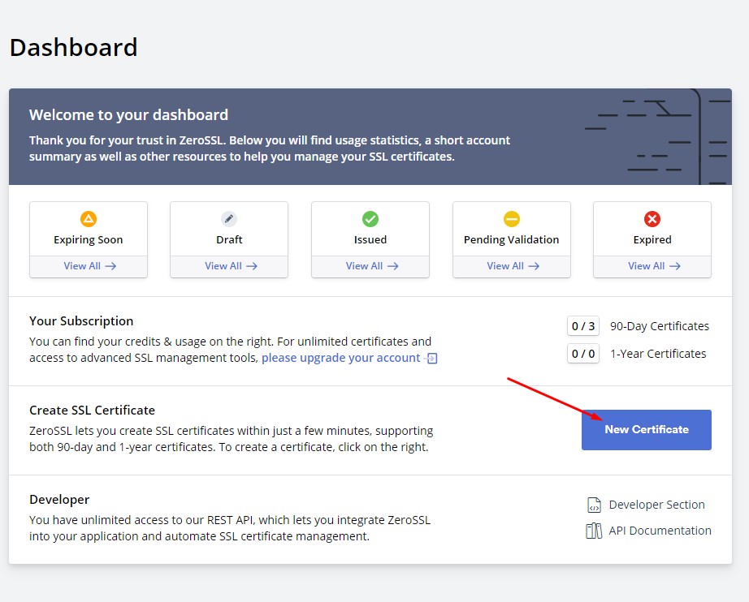Click the Expiring Soon card title
Screen dimensions: 749x602
click(89, 239)
